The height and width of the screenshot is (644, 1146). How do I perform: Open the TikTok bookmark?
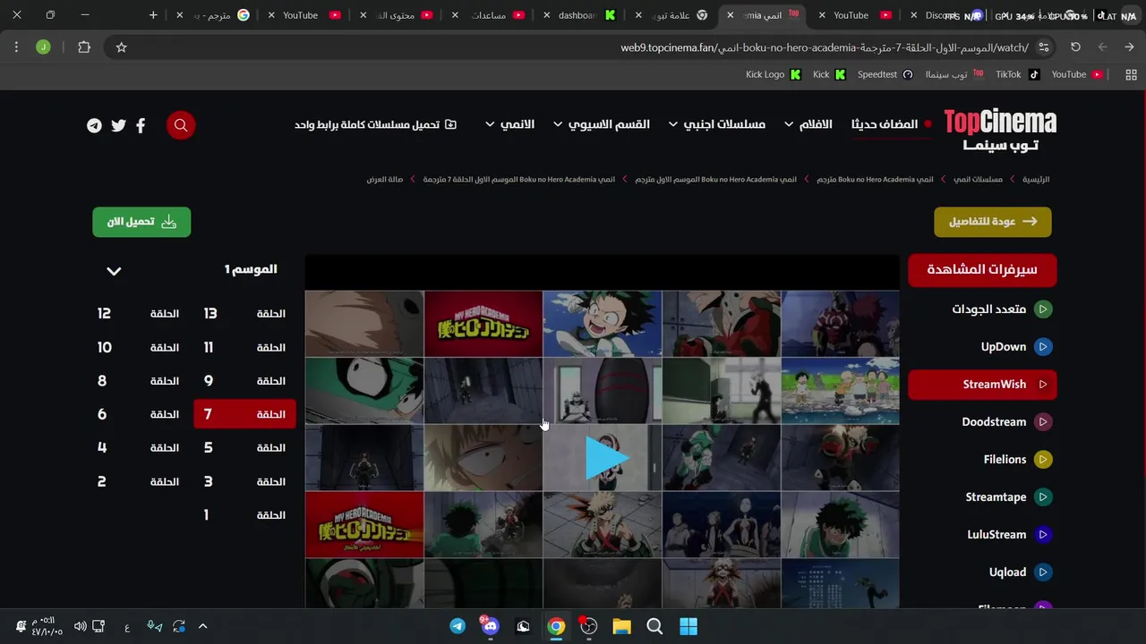(x=1018, y=74)
